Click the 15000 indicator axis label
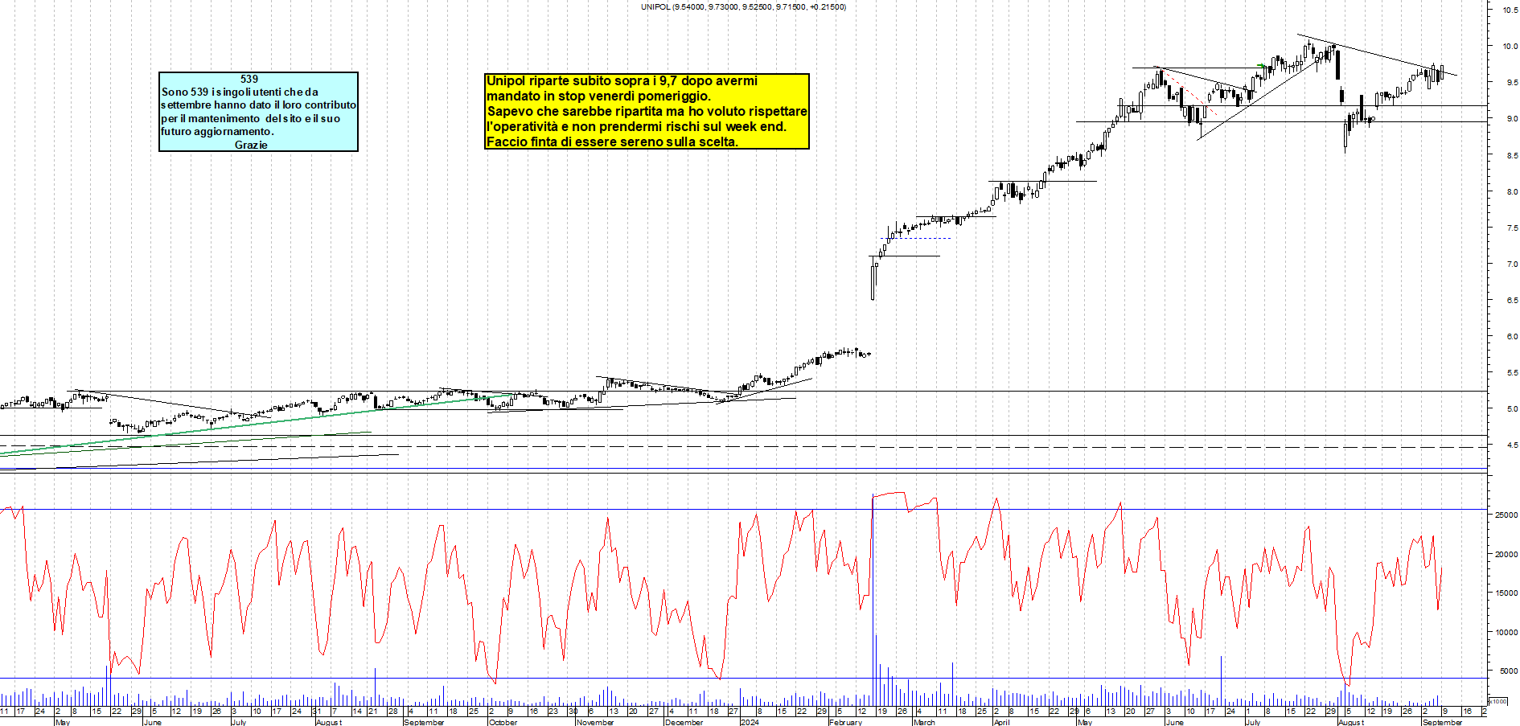 tap(1506, 593)
